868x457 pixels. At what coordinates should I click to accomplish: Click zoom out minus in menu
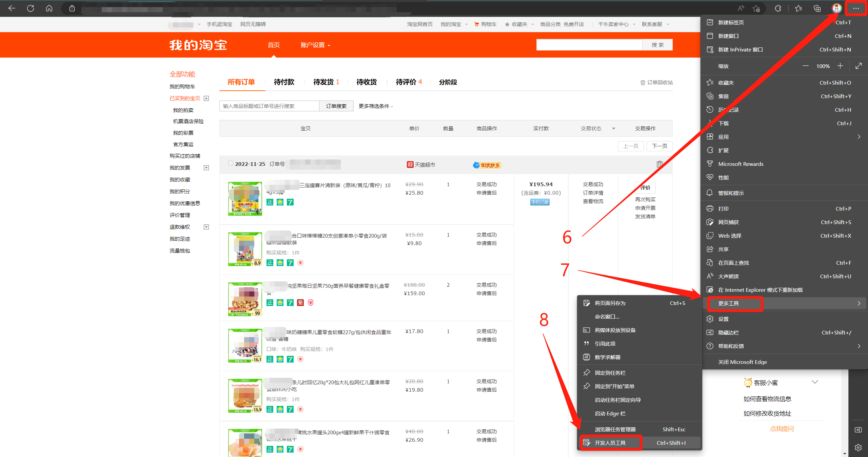806,66
